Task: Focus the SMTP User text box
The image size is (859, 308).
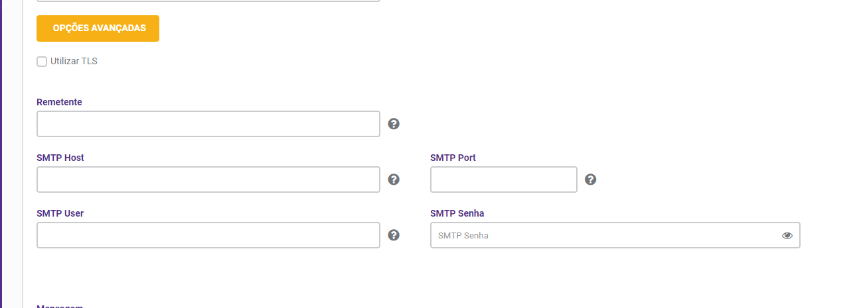Action: 208,235
